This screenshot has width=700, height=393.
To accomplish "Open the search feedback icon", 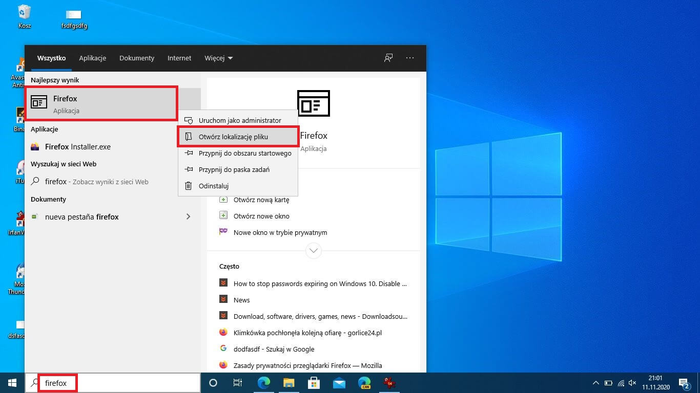I will [388, 58].
